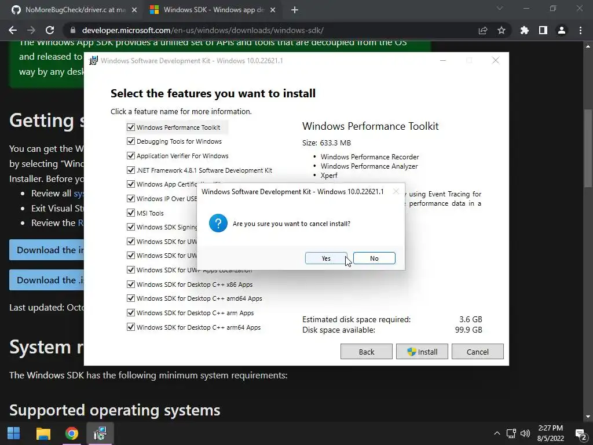Click the question mark dialog icon
Screen dimensions: 593x445
(x=218, y=223)
